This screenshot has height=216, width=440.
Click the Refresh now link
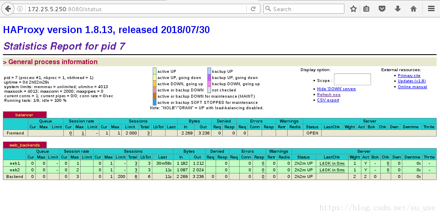(x=329, y=94)
